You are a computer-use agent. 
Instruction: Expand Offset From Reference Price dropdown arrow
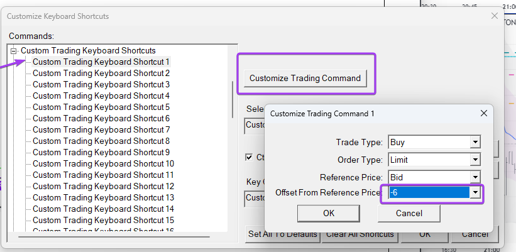pos(476,192)
